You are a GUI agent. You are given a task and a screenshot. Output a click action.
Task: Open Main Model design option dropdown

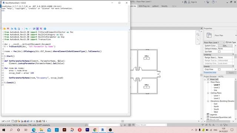point(151,125)
